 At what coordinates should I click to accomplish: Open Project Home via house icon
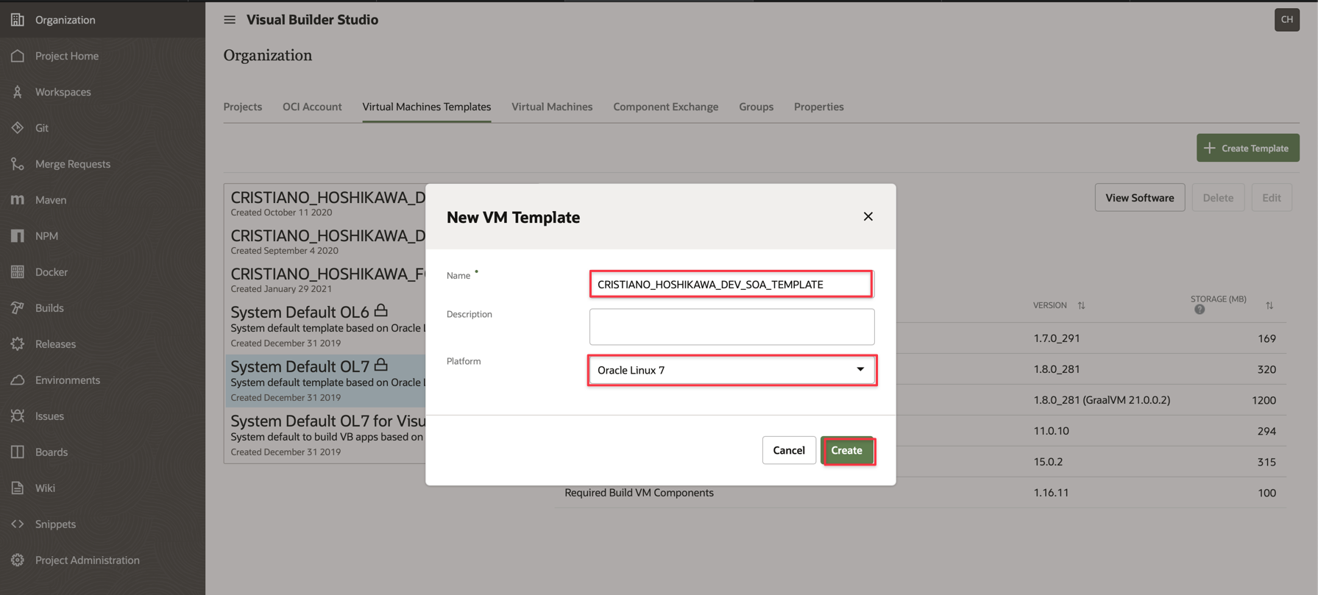(x=18, y=56)
